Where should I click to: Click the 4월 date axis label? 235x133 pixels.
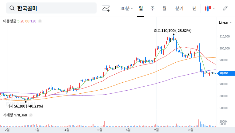point(67,130)
